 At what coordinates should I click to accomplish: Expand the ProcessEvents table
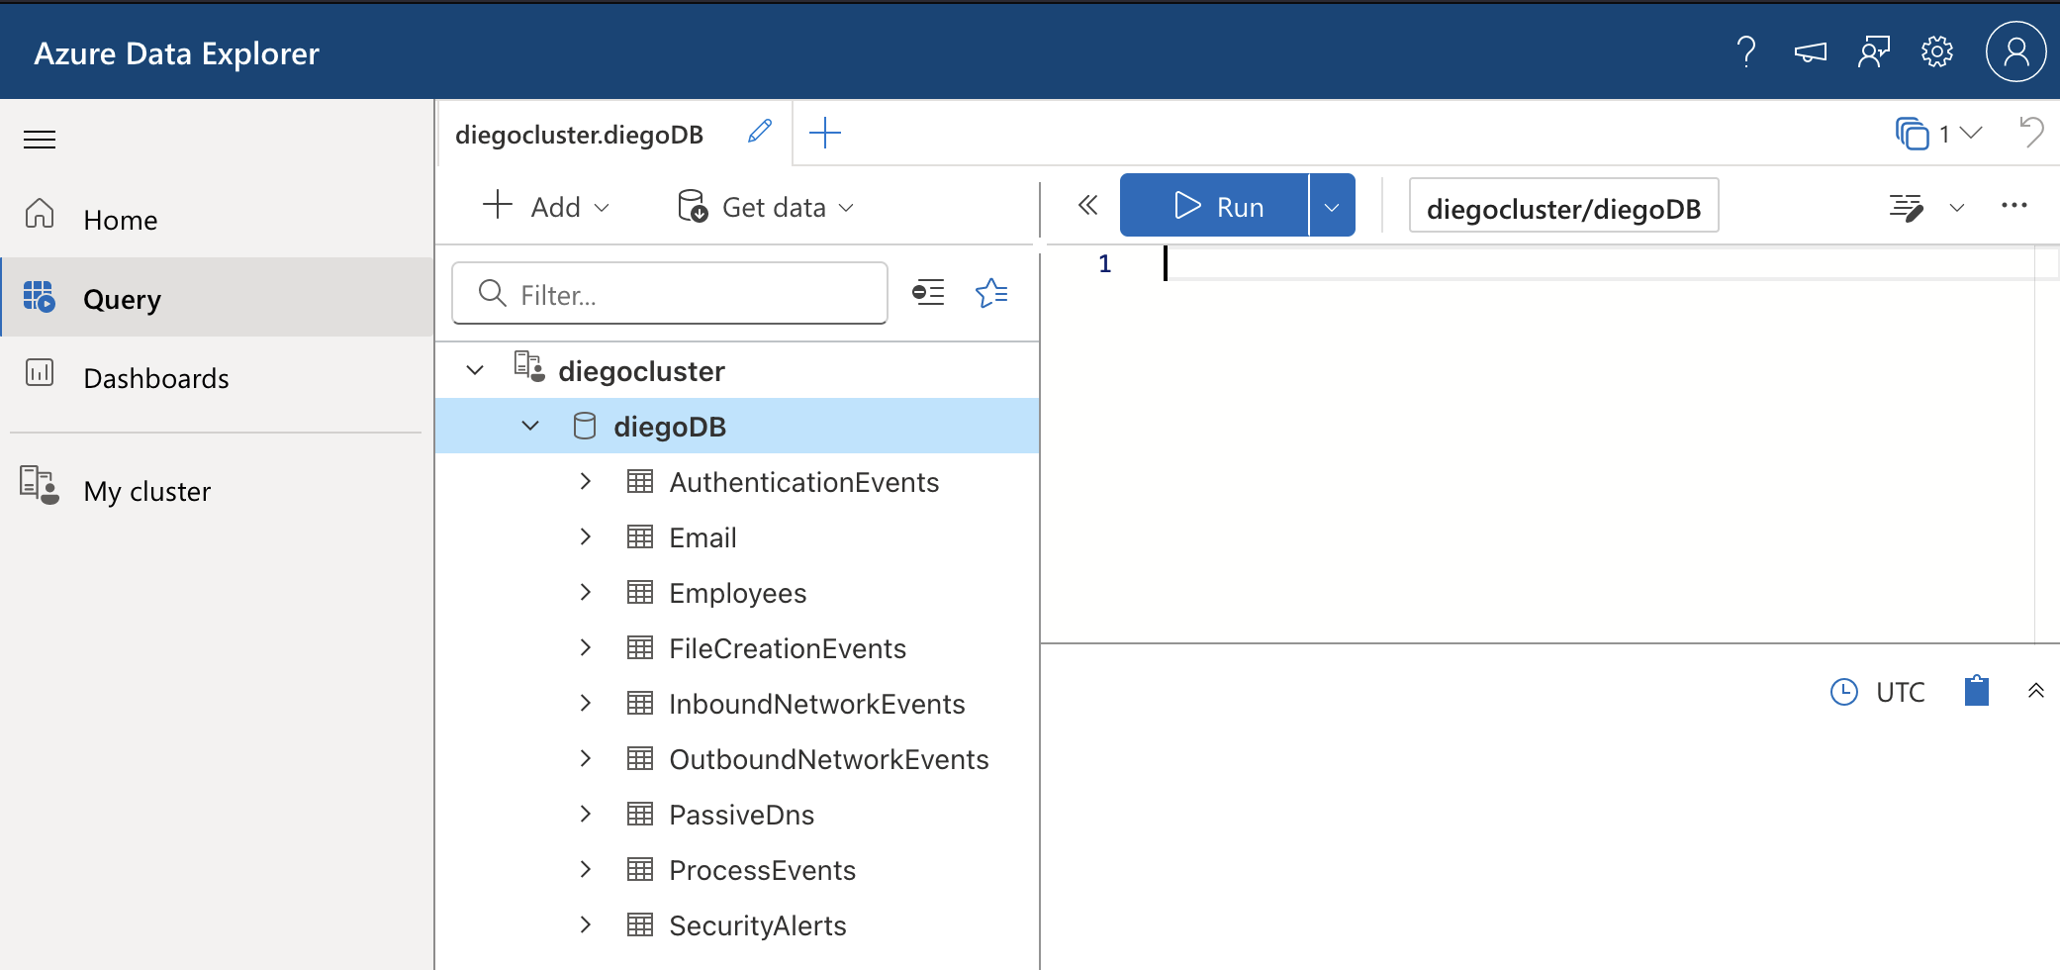tap(586, 869)
